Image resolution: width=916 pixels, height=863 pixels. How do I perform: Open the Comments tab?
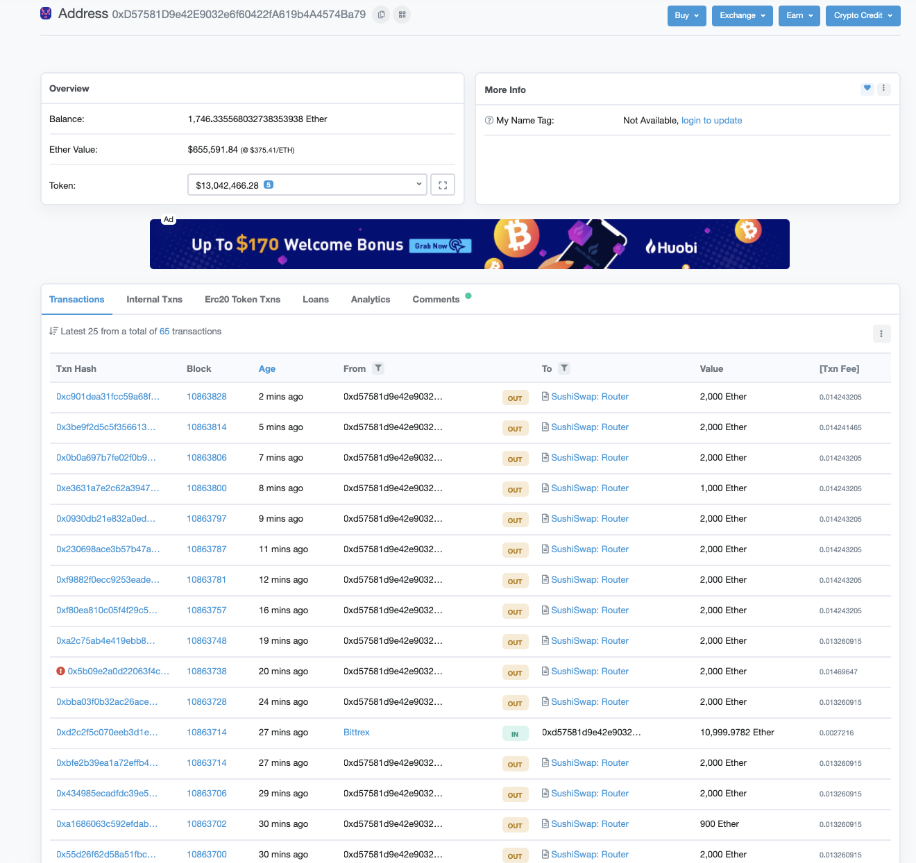coord(436,300)
